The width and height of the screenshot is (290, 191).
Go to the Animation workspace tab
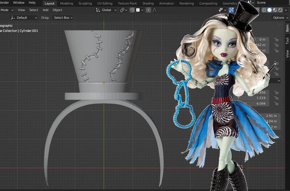click(166, 4)
